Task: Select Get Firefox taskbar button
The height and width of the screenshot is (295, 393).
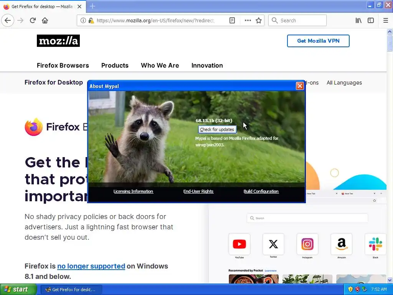Action: tap(71, 290)
